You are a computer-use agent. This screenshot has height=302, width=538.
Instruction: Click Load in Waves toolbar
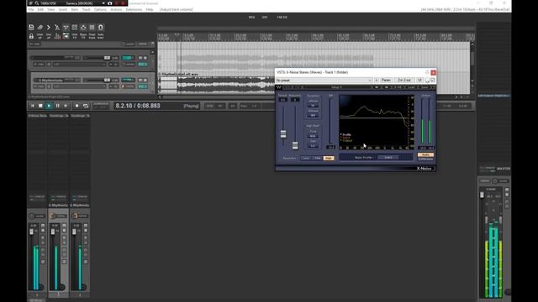[411, 87]
